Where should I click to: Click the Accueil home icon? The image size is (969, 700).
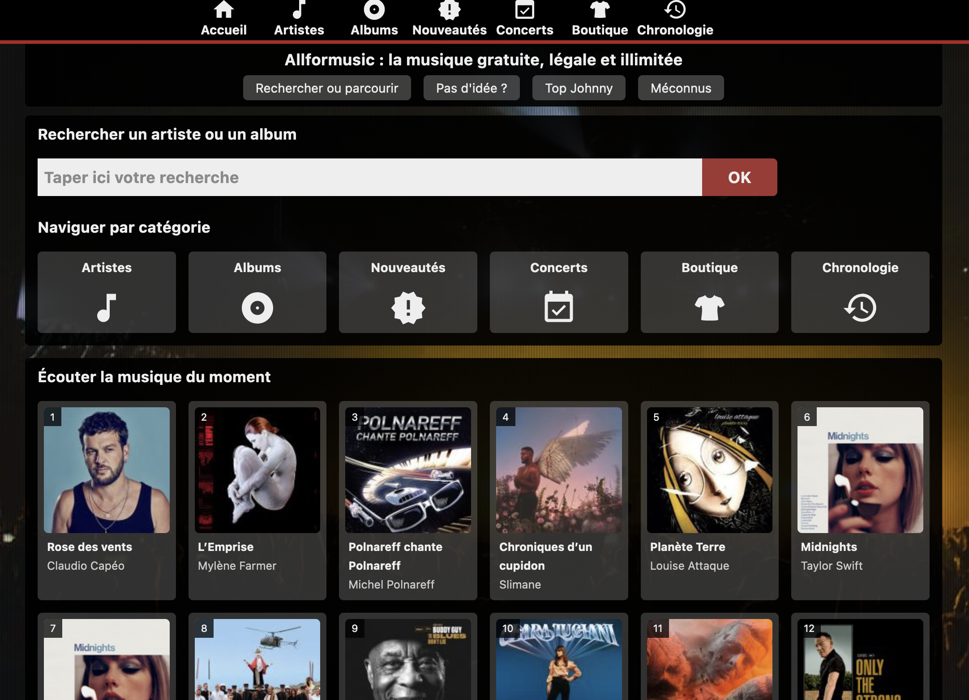tap(223, 10)
